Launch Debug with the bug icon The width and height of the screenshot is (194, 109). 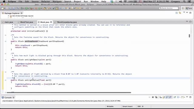[22, 8]
